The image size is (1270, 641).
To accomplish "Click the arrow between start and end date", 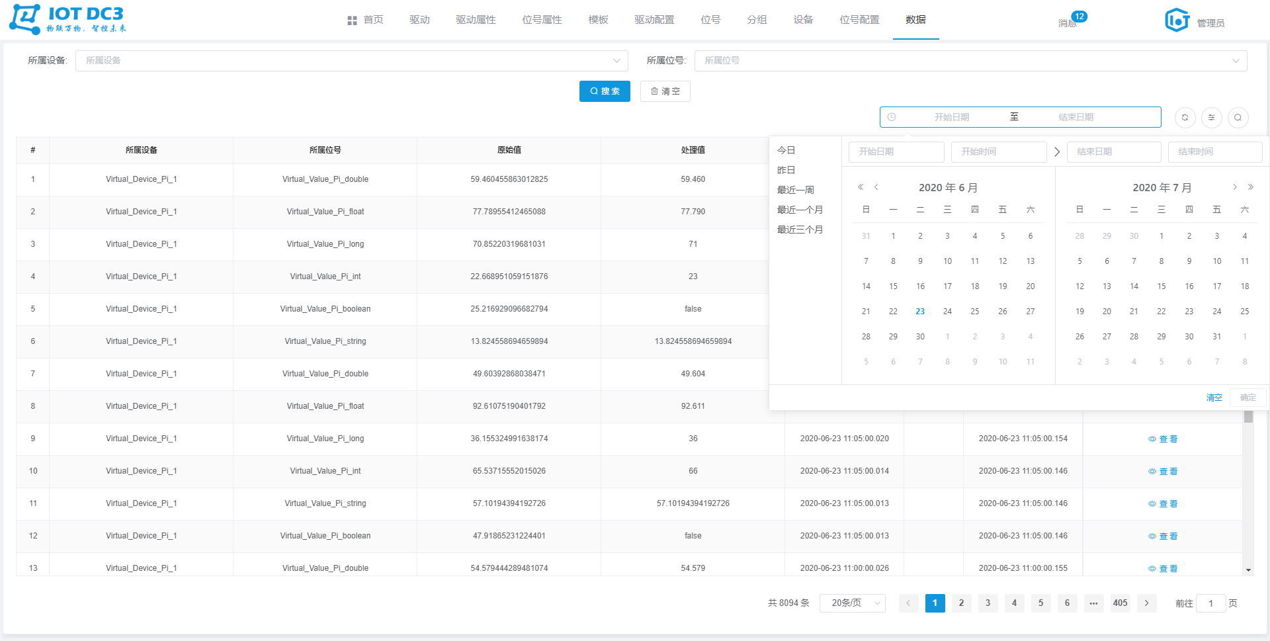I will (1057, 152).
